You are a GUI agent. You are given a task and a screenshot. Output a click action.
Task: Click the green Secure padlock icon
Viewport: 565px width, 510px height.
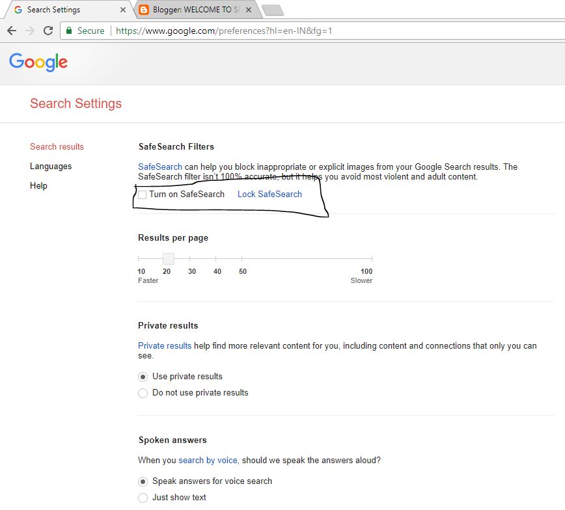pos(69,31)
